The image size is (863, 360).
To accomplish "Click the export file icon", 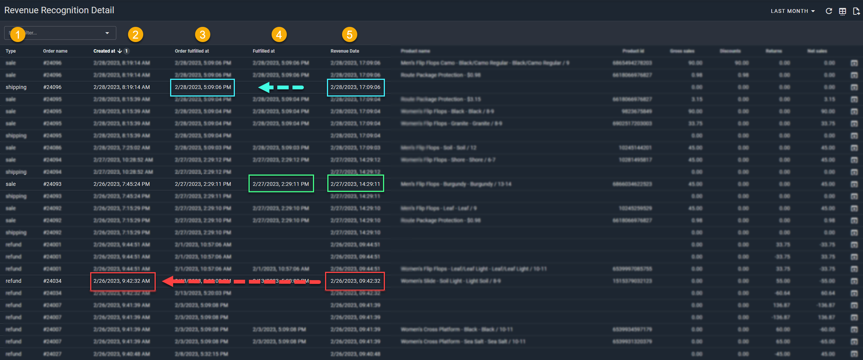I will (856, 11).
